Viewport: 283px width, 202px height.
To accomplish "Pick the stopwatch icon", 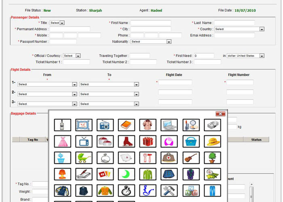I will 127,191.
